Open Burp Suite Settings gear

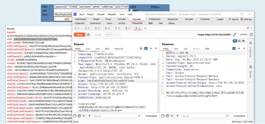click(x=246, y=19)
